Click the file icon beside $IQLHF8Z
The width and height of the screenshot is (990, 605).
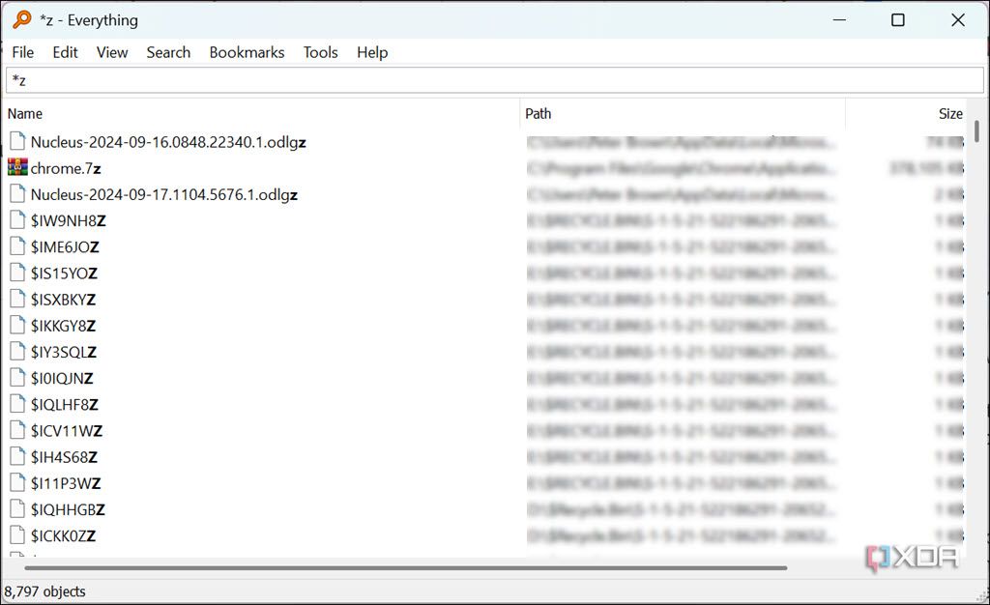tap(17, 404)
